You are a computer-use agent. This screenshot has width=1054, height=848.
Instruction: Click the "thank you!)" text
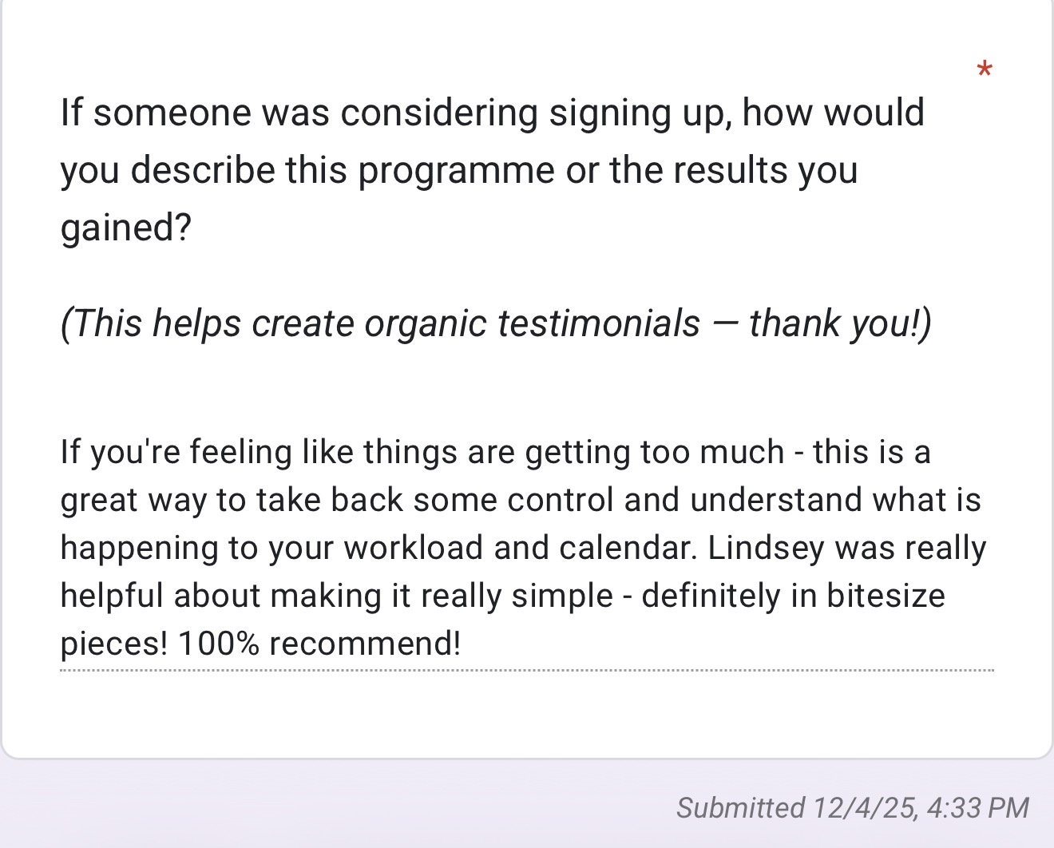(841, 323)
